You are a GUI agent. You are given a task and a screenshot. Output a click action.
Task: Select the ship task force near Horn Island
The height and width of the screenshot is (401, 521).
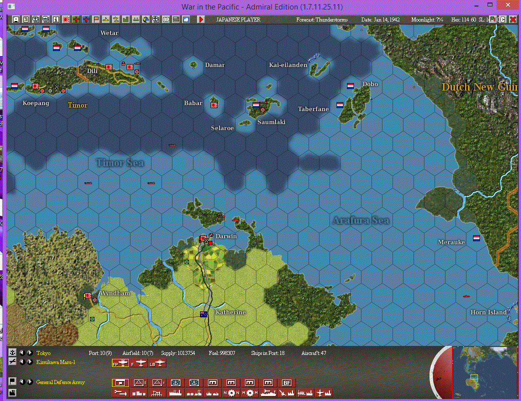coord(466,296)
